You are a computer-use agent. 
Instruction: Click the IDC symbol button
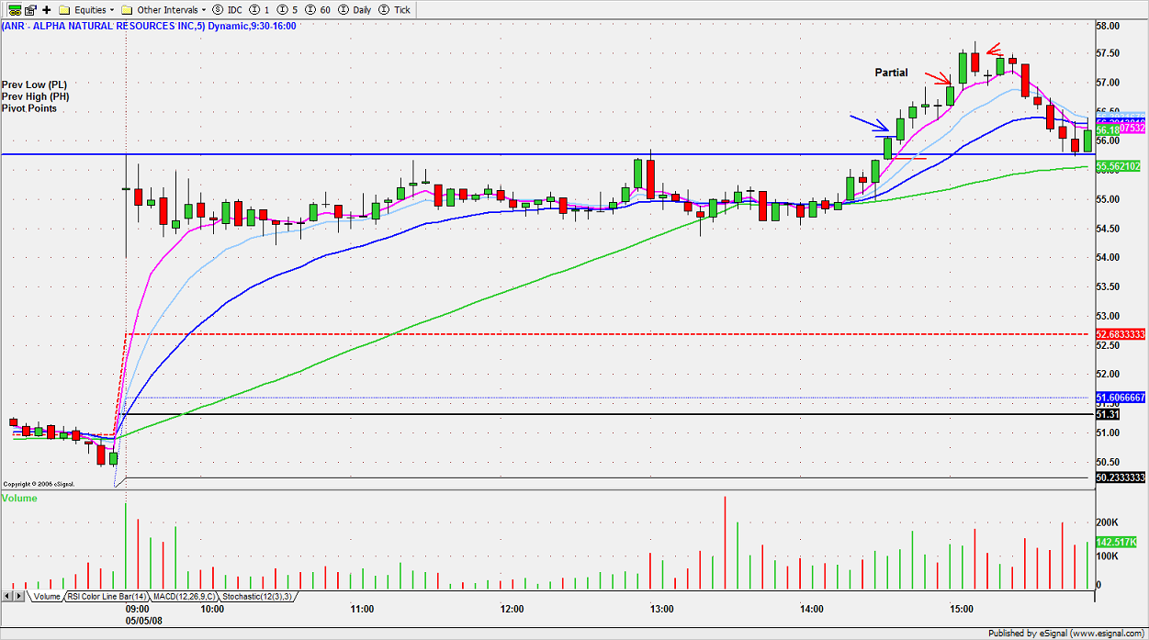point(227,9)
